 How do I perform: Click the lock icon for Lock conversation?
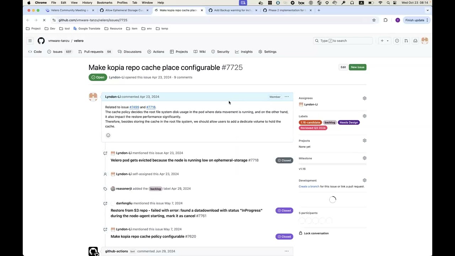coord(301,233)
